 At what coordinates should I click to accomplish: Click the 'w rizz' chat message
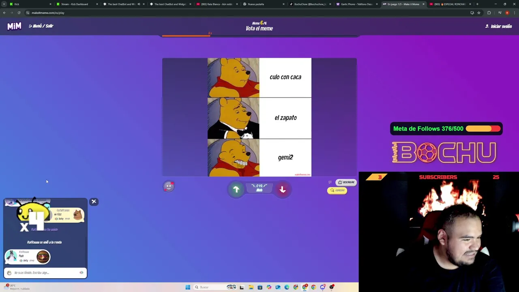[58, 214]
